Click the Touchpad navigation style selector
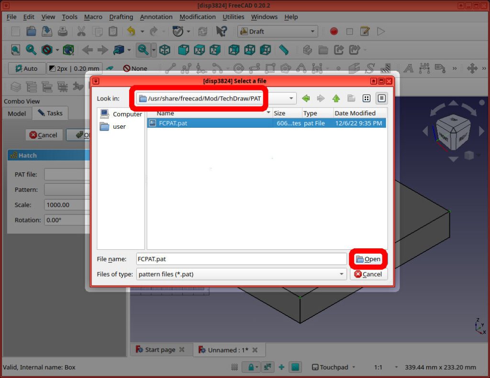This screenshot has height=378, width=490. (334, 367)
